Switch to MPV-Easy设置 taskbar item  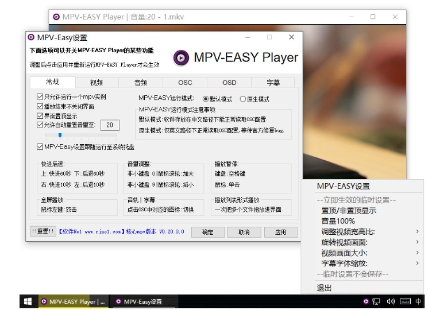coord(144,301)
